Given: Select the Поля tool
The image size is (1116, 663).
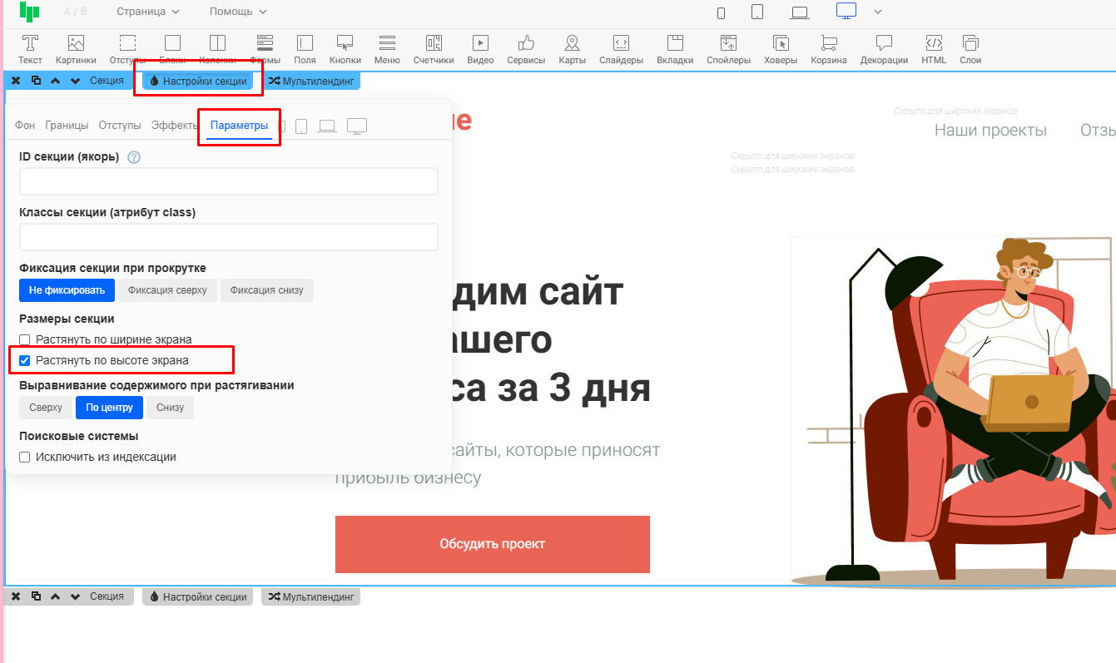Looking at the screenshot, I should (305, 49).
